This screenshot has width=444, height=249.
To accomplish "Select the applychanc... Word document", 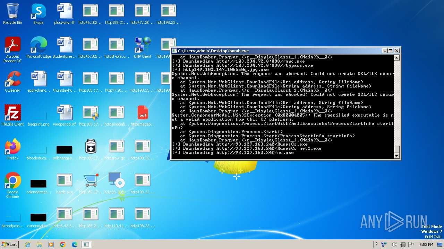I will 39,82.
